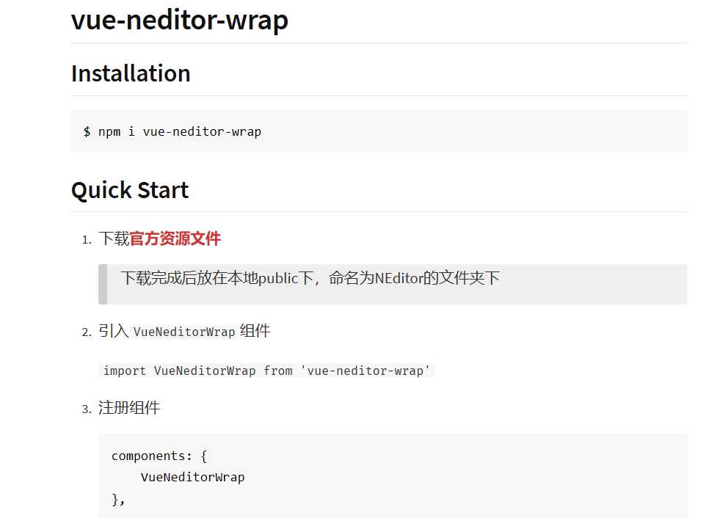Click VueNeditorWrap inside the components code block
The width and height of the screenshot is (709, 518).
coord(192,478)
